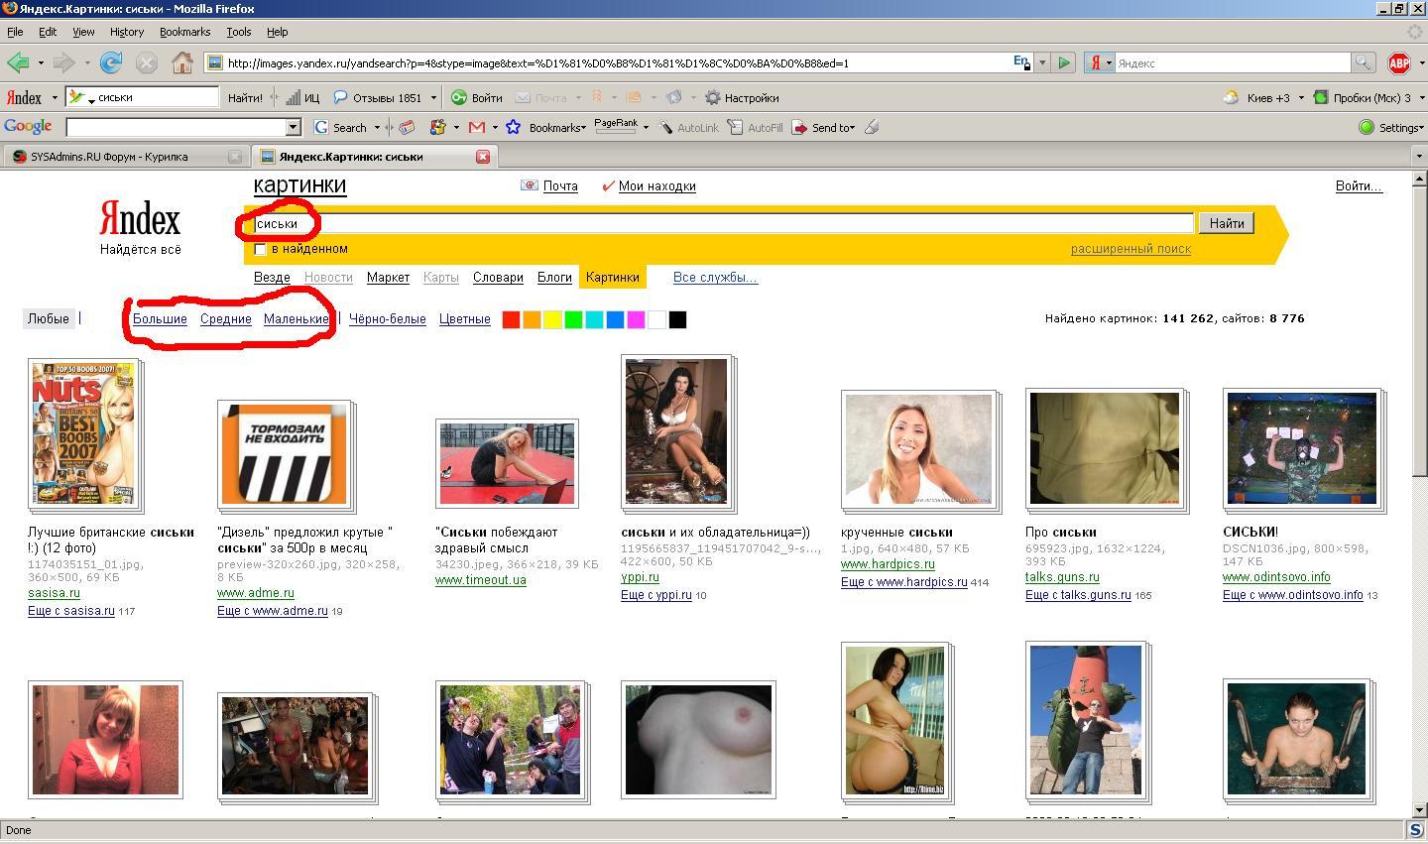Click the Пробки (Мск) 3 traffic icon
The width and height of the screenshot is (1428, 844).
(1320, 97)
